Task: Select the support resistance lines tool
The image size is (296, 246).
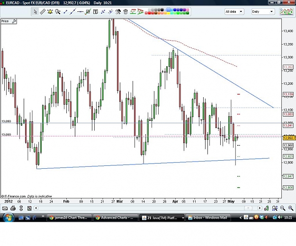Action: tap(133, 12)
